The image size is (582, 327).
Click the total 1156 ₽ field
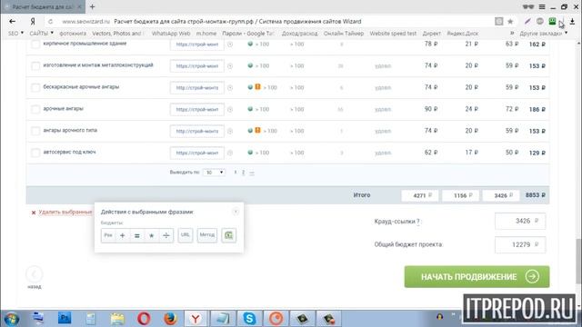tap(460, 195)
